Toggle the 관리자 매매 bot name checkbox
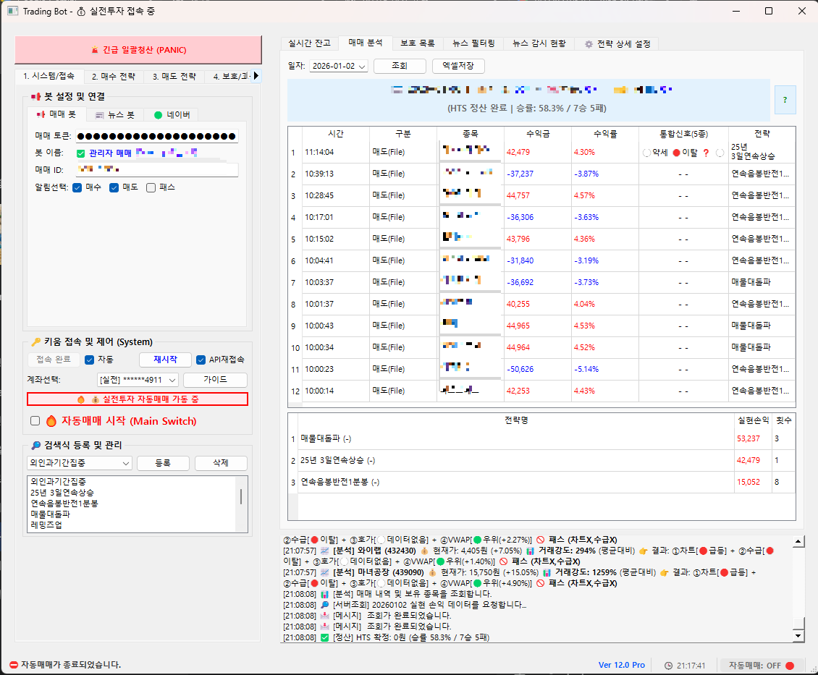This screenshot has height=675, width=818. (81, 153)
